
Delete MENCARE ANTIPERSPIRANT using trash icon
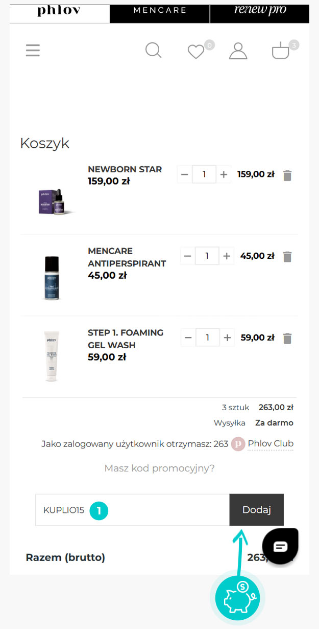[x=287, y=257]
